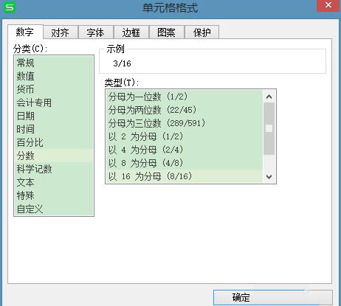The width and height of the screenshot is (341, 306).
Task: Click the WPS Spreadsheets logo icon
Action: [x=10, y=7]
